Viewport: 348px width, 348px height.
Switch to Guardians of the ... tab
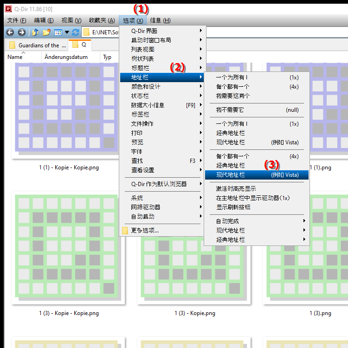37,45
